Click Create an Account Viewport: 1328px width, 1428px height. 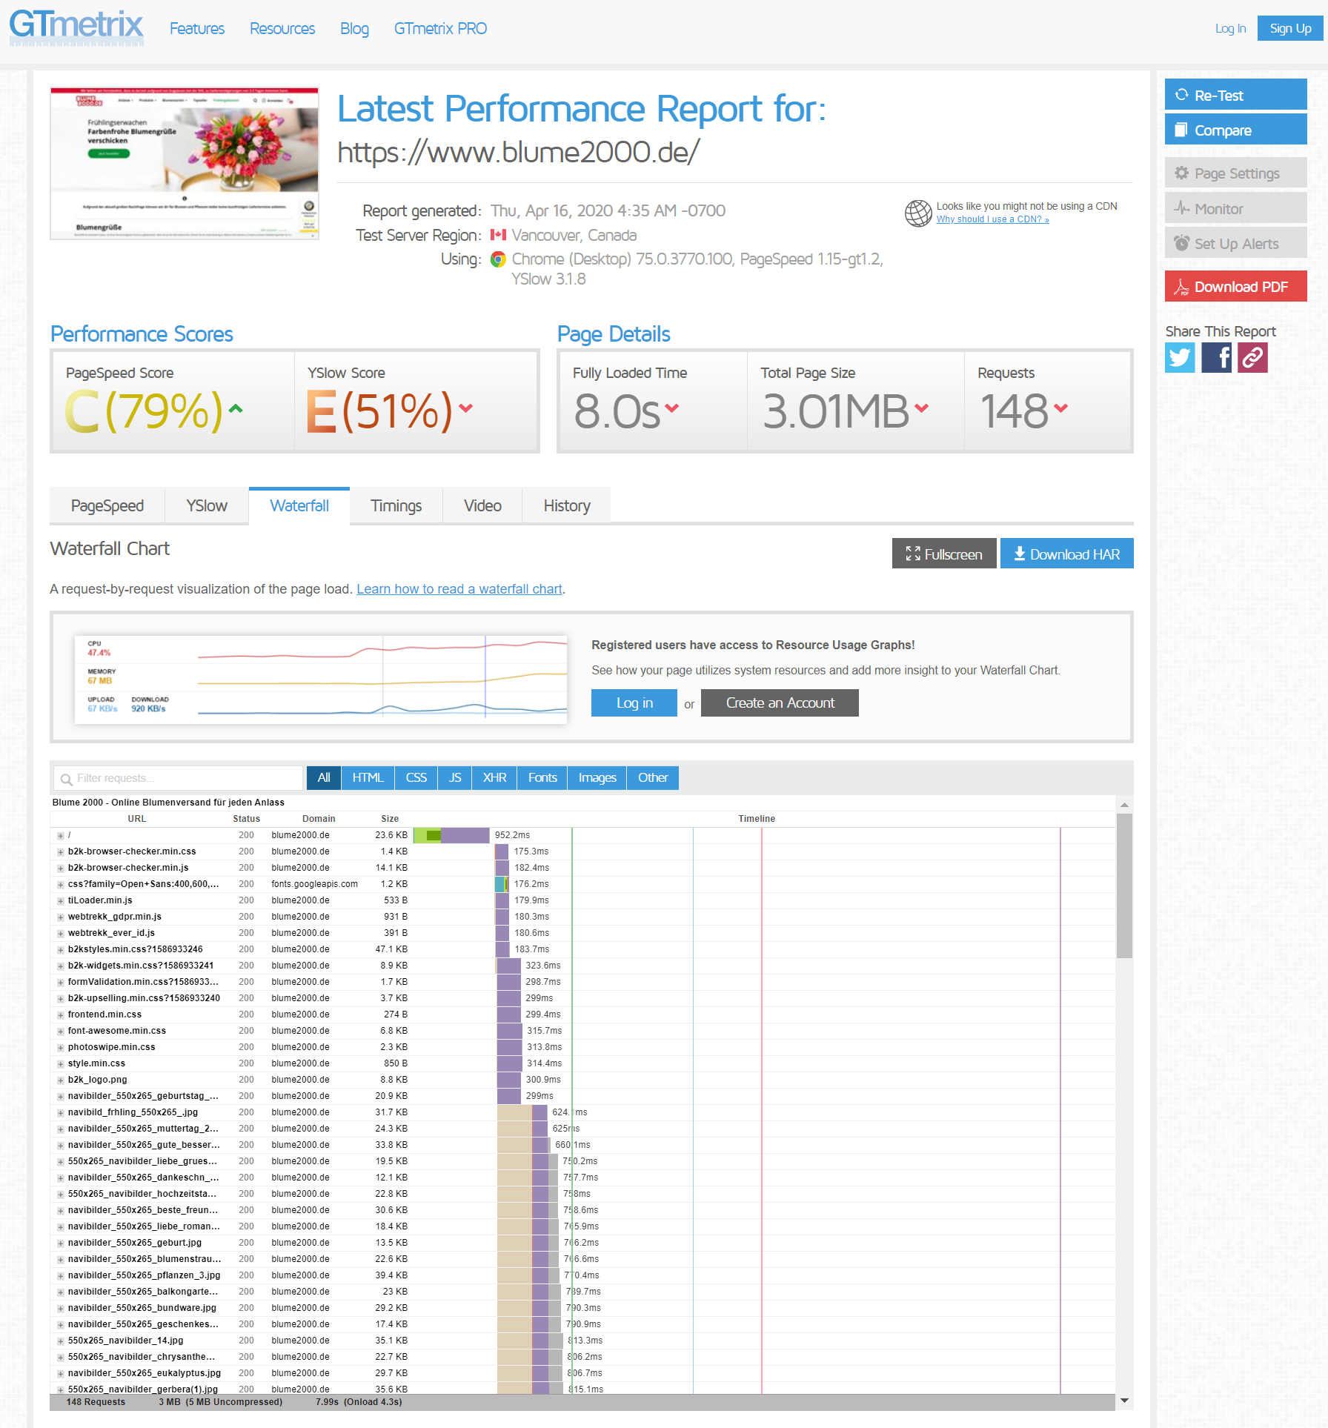pyautogui.click(x=780, y=703)
